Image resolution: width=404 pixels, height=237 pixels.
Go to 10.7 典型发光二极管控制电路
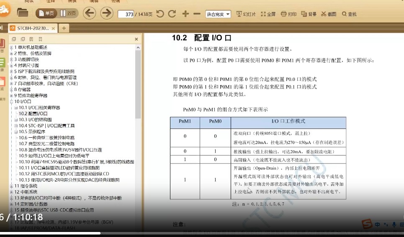46,144
